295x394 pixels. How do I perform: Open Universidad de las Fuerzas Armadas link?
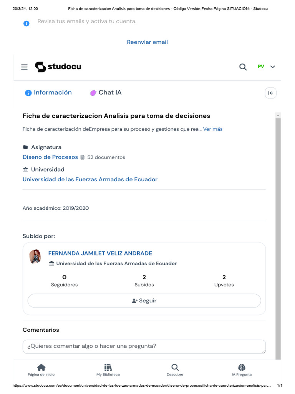click(x=90, y=179)
